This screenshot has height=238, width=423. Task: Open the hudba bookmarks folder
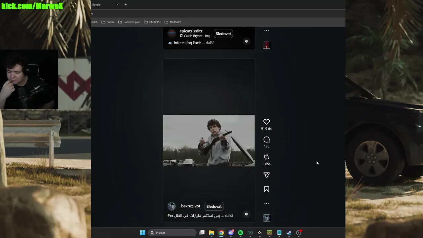coord(108,22)
